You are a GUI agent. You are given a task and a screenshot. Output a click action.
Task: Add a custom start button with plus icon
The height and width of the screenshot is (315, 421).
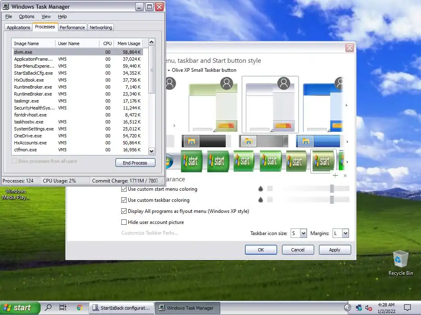click(x=335, y=176)
